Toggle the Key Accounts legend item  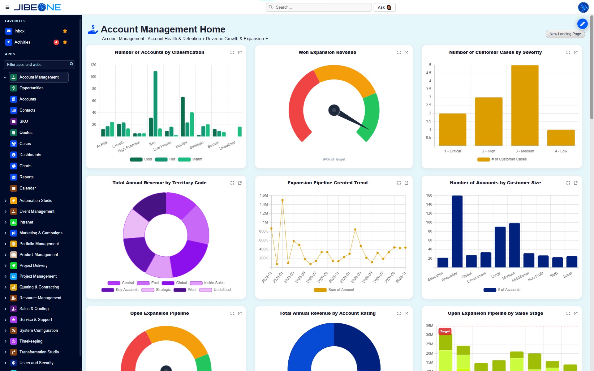pyautogui.click(x=120, y=290)
